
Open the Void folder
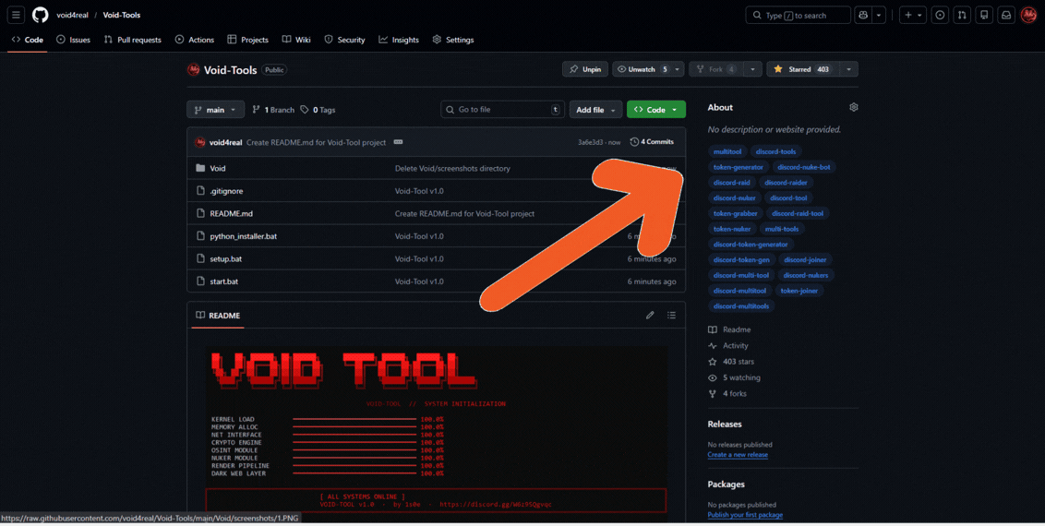[x=217, y=169]
